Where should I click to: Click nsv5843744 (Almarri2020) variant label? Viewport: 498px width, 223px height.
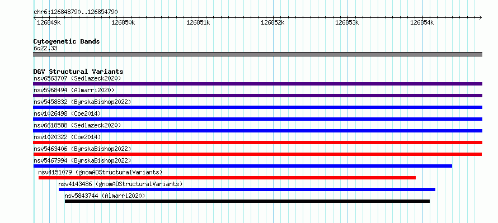click(x=105, y=196)
